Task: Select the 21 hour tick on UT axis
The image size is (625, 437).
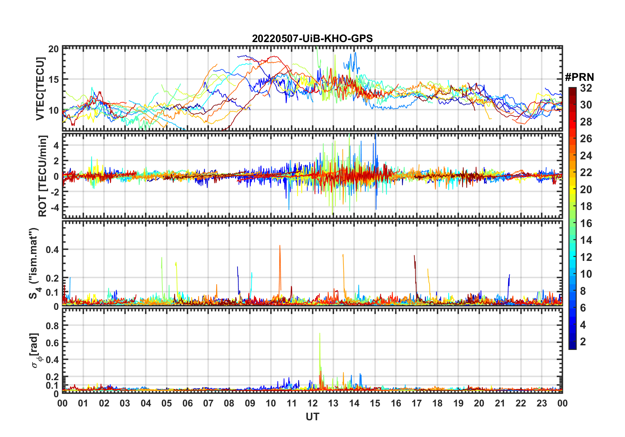Action: 500,403
